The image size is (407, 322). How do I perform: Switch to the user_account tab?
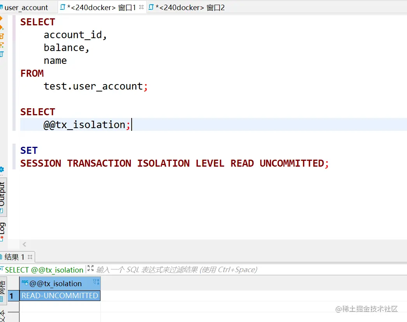pyautogui.click(x=26, y=7)
